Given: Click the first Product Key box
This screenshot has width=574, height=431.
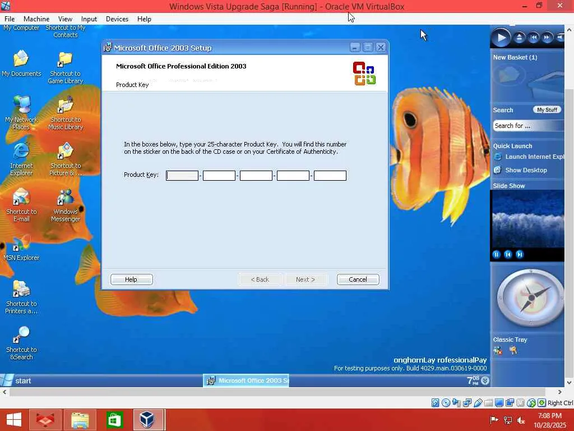Looking at the screenshot, I should coord(182,176).
